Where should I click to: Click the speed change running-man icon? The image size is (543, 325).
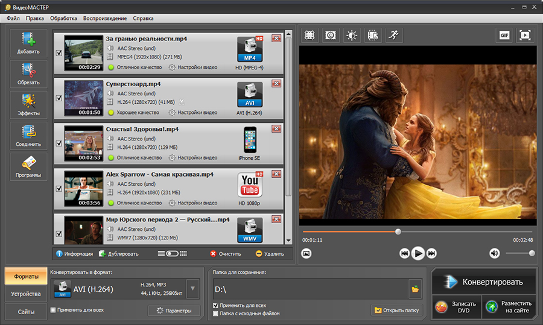coord(394,36)
